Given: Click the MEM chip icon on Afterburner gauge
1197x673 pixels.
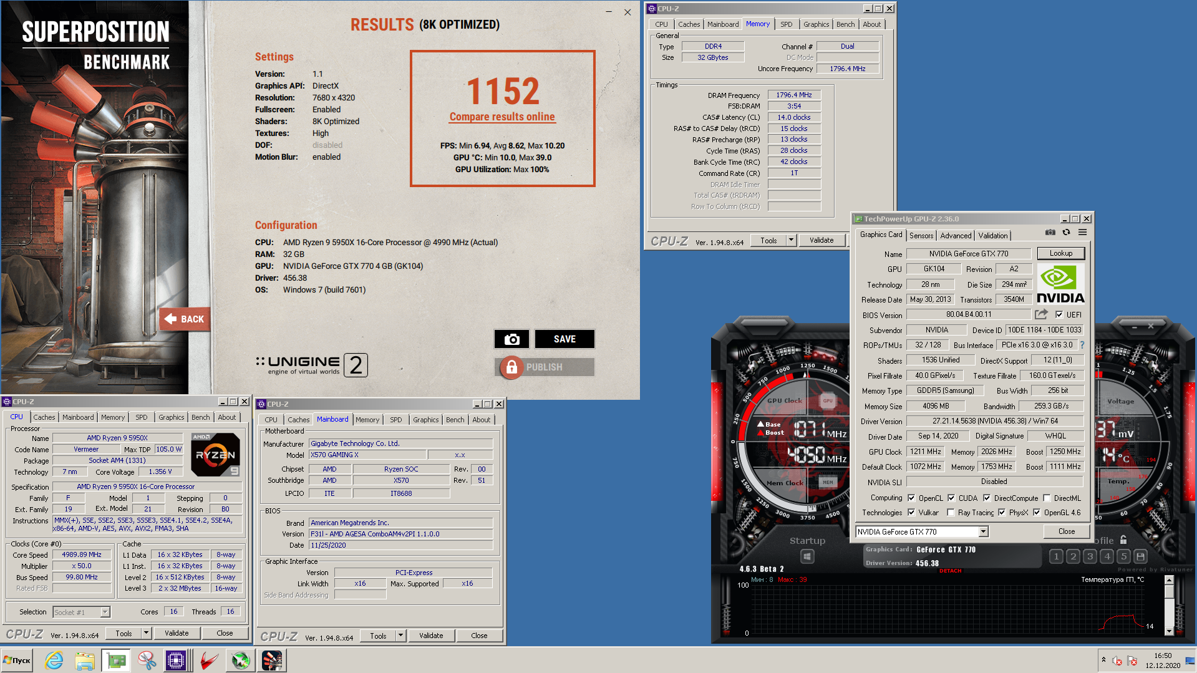Looking at the screenshot, I should (x=827, y=482).
